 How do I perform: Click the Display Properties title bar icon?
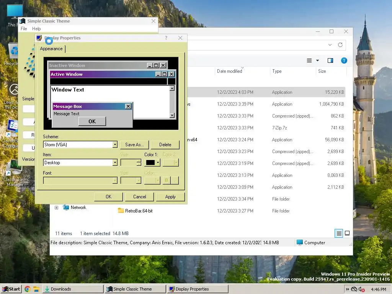tap(39, 38)
